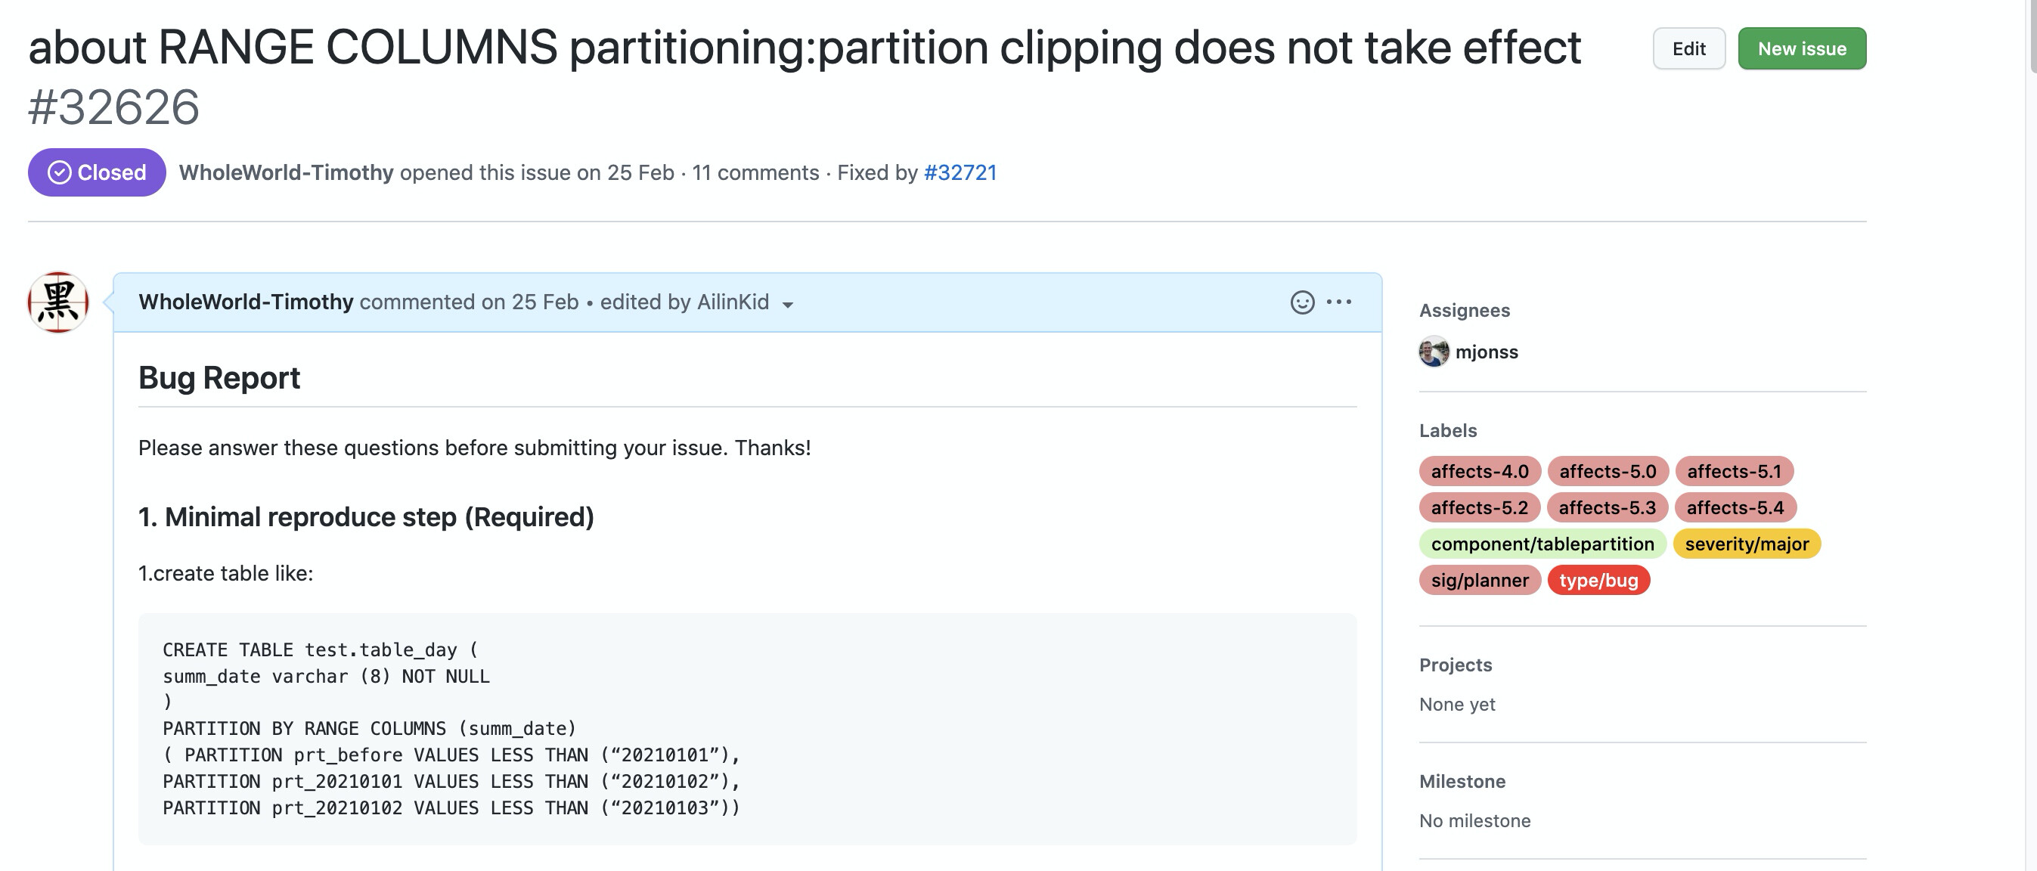Click the severity/major label
Screen dimensions: 2037x871
pos(1746,544)
